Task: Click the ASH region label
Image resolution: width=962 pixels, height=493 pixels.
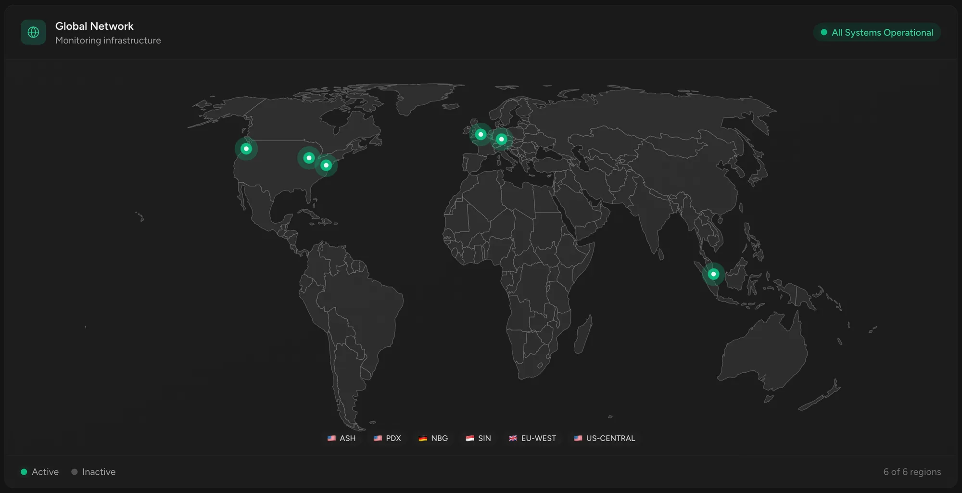Action: [342, 438]
